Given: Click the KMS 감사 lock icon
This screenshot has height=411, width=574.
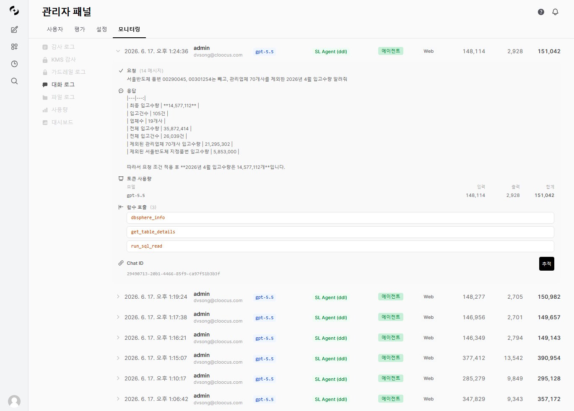Looking at the screenshot, I should pyautogui.click(x=45, y=59).
